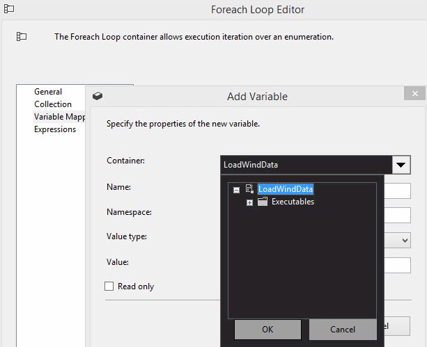Click the Add Variable dialog title icon
Image resolution: width=427 pixels, height=347 pixels.
point(98,97)
